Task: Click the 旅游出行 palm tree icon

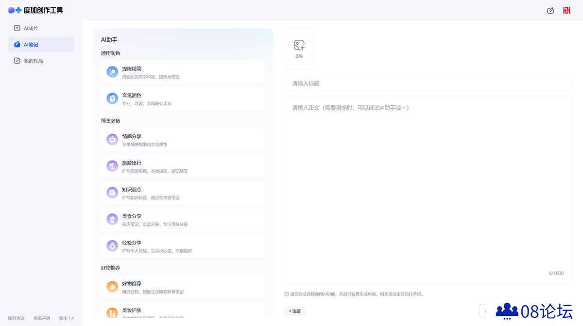Action: coord(112,166)
